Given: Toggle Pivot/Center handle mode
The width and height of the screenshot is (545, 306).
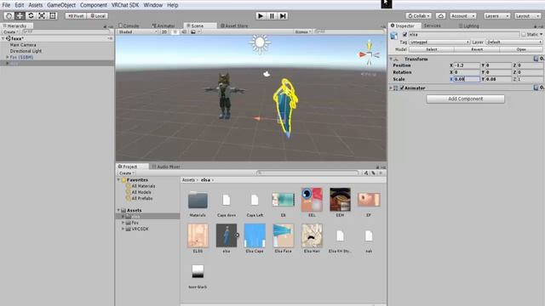Looking at the screenshot, I should tap(76, 16).
